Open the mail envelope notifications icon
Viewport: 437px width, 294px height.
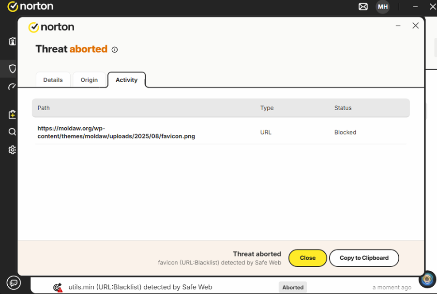tap(363, 6)
